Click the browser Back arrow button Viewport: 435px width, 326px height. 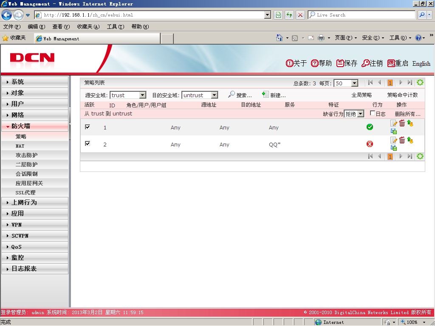(7, 15)
